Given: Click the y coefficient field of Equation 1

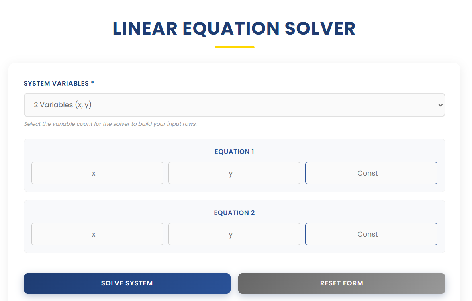Looking at the screenshot, I should click(x=234, y=173).
